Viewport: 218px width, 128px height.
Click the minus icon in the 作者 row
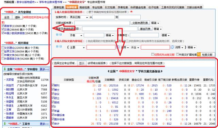(x=61, y=35)
